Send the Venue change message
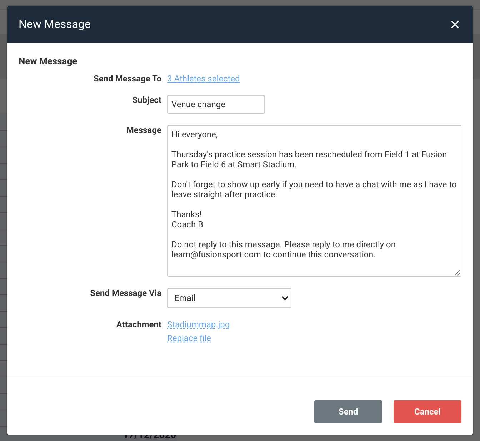The width and height of the screenshot is (480, 441). click(348, 411)
